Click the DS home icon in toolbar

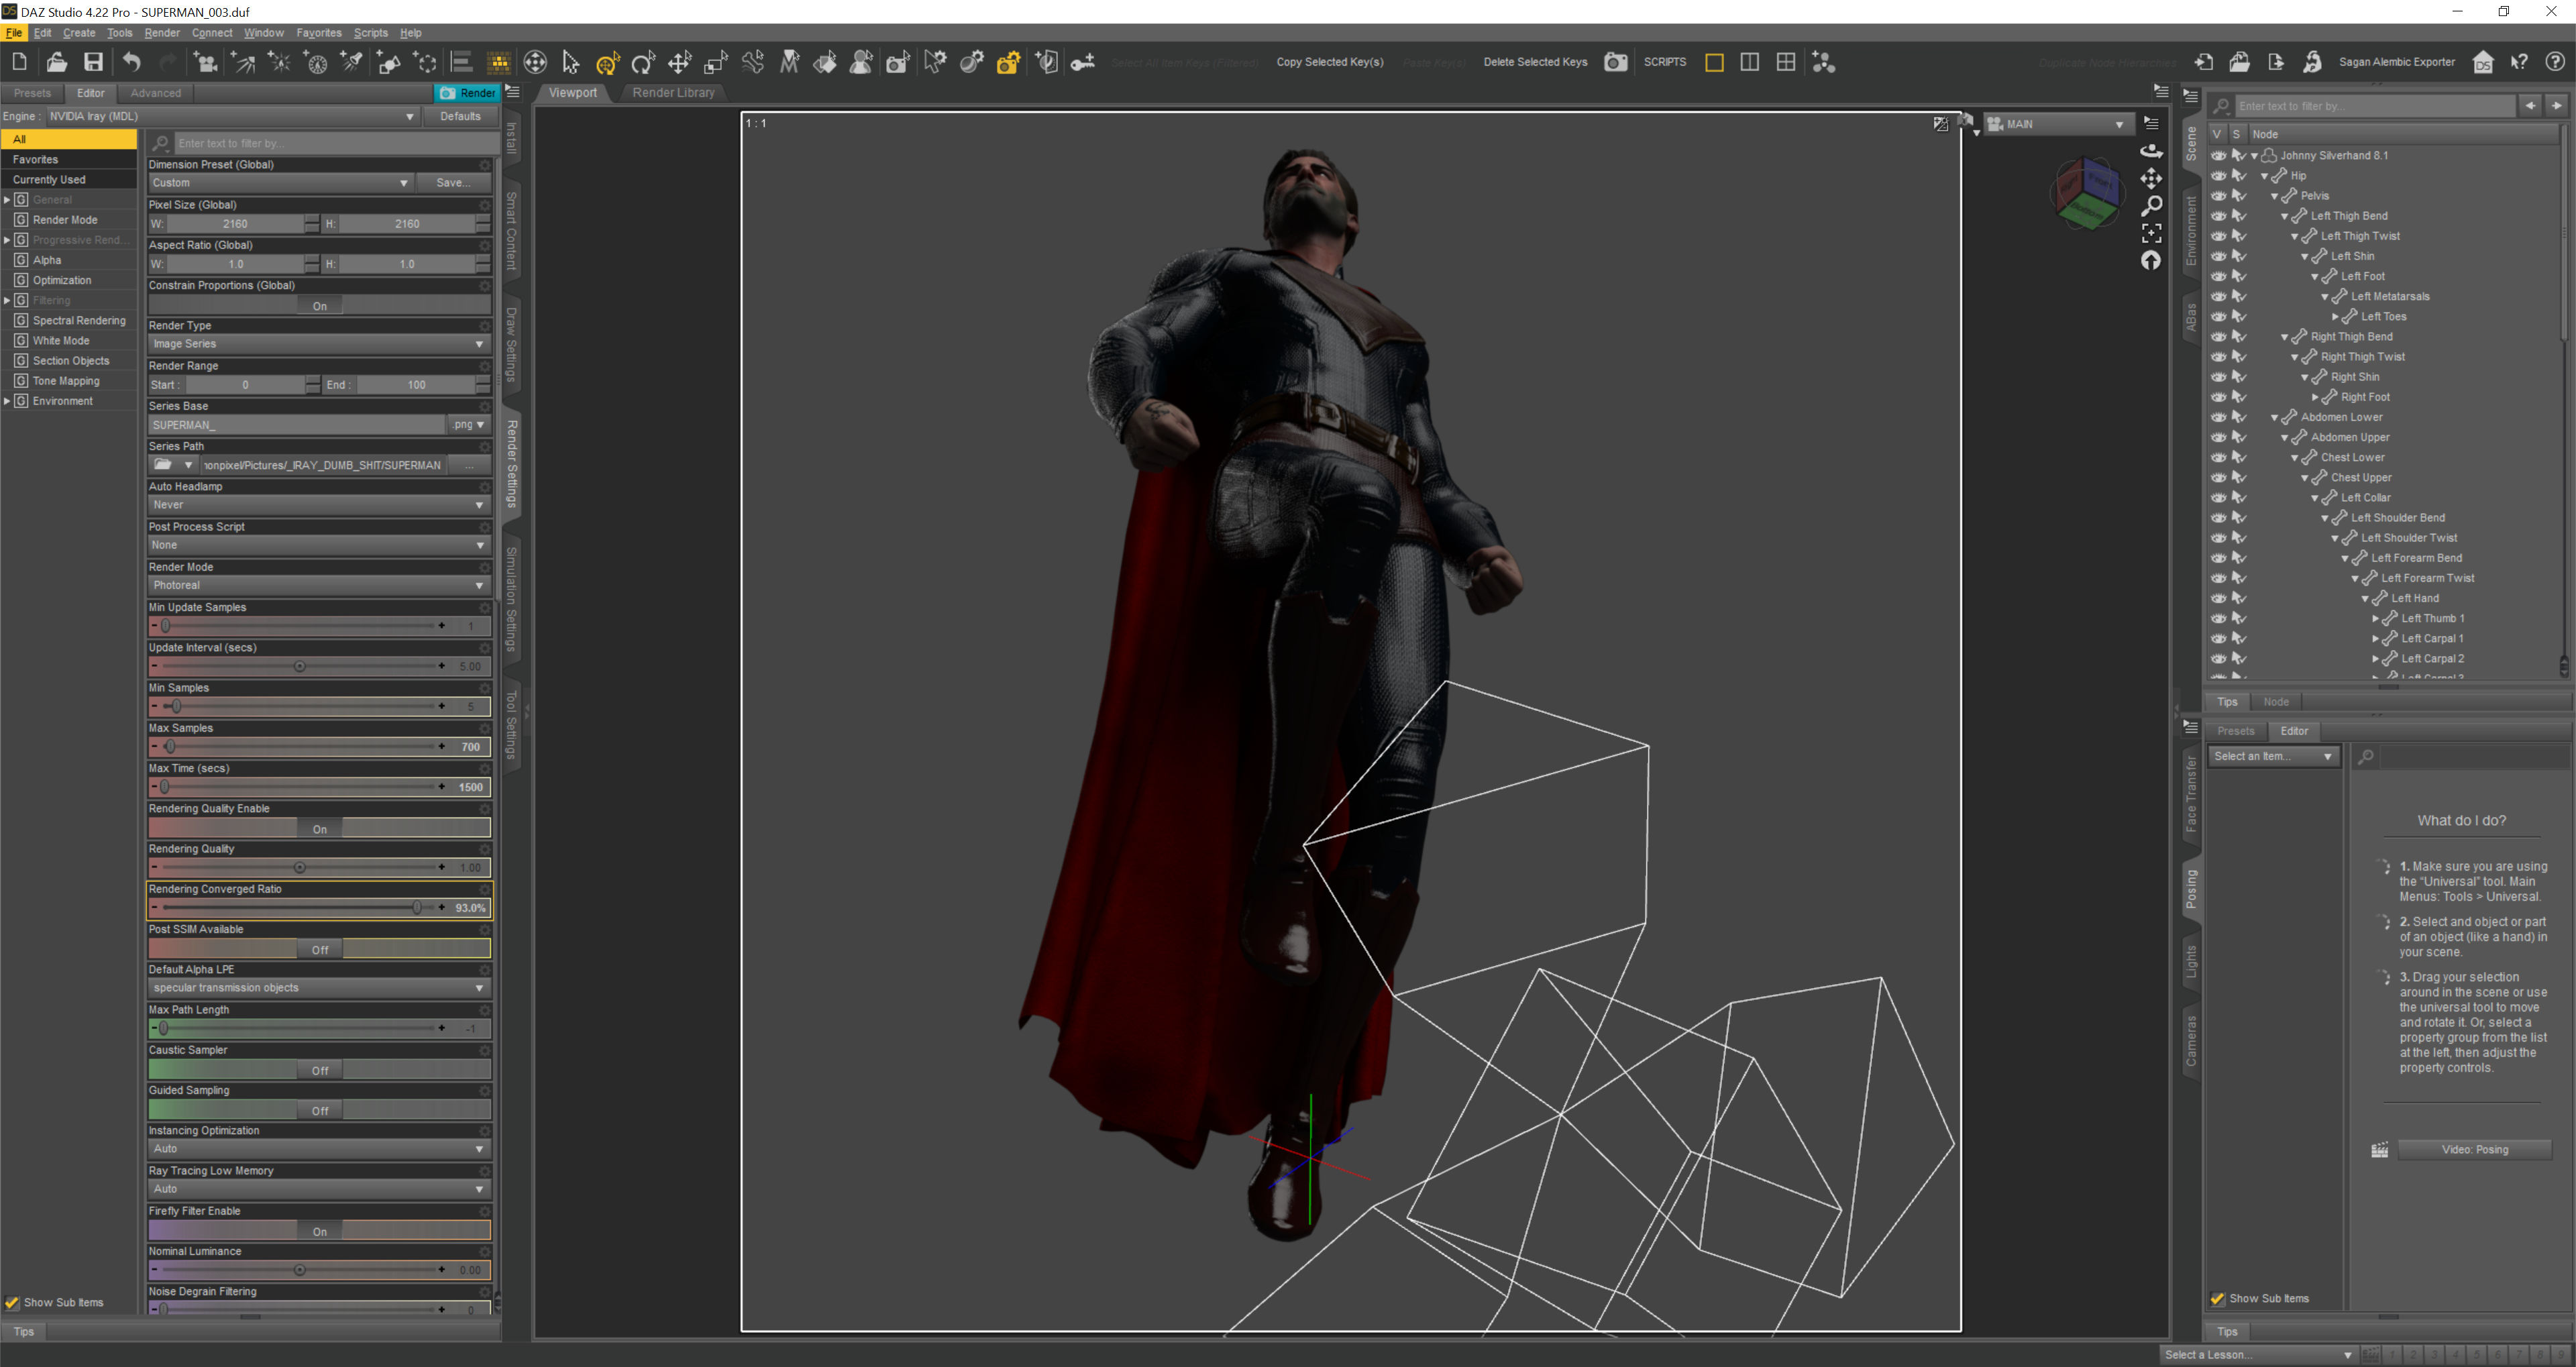2483,62
